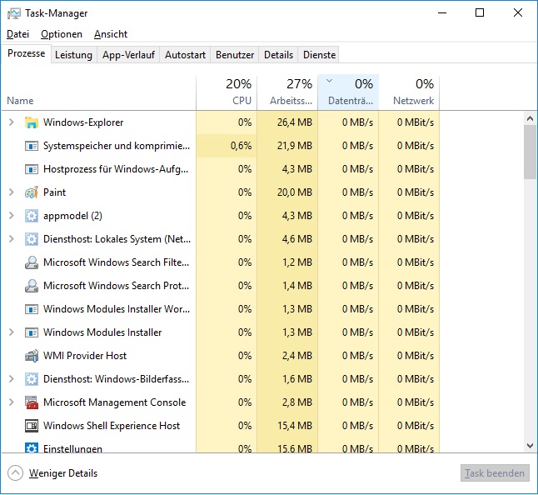Sort by the Arbeitss... memory column header
Image resolution: width=538 pixels, height=495 pixels.
[287, 92]
